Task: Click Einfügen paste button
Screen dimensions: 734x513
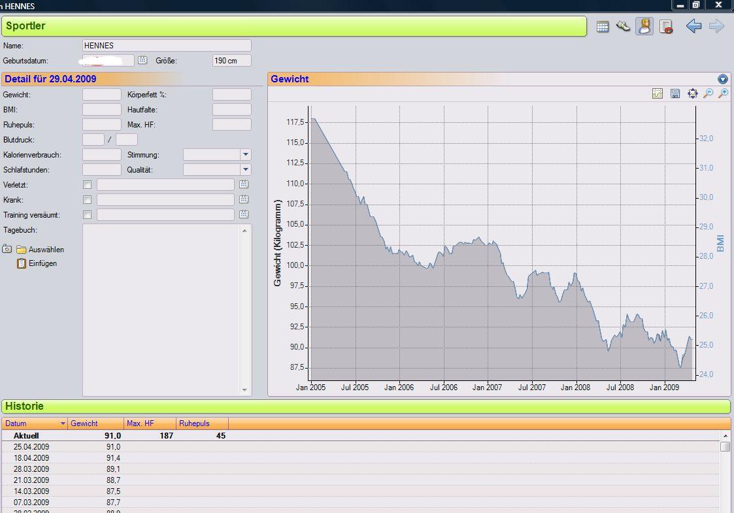Action: tap(37, 263)
